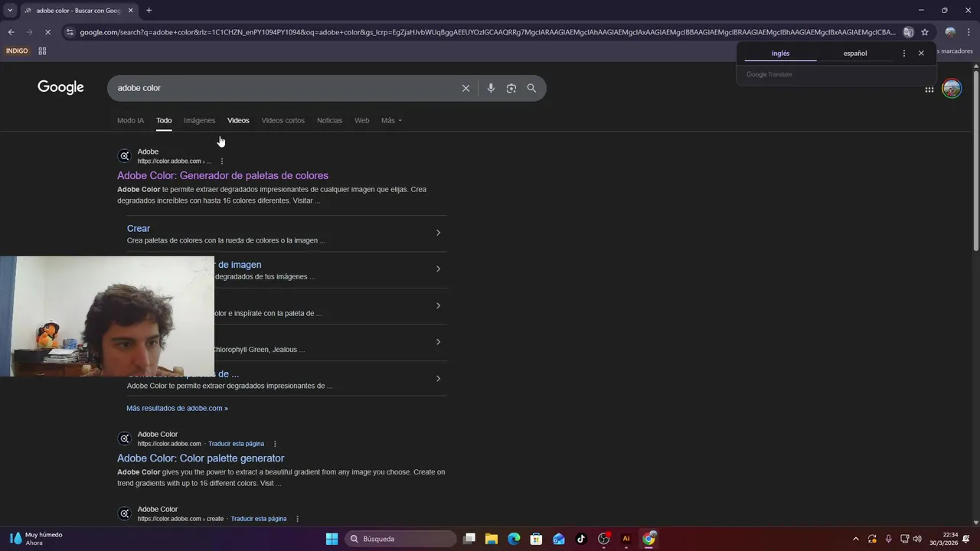Open volume control in system tray

(x=917, y=539)
